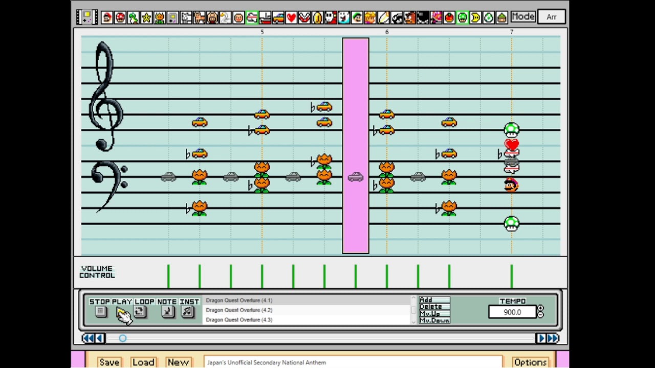Click Mv.Down to move song down
This screenshot has width=655, height=368.
tap(434, 320)
